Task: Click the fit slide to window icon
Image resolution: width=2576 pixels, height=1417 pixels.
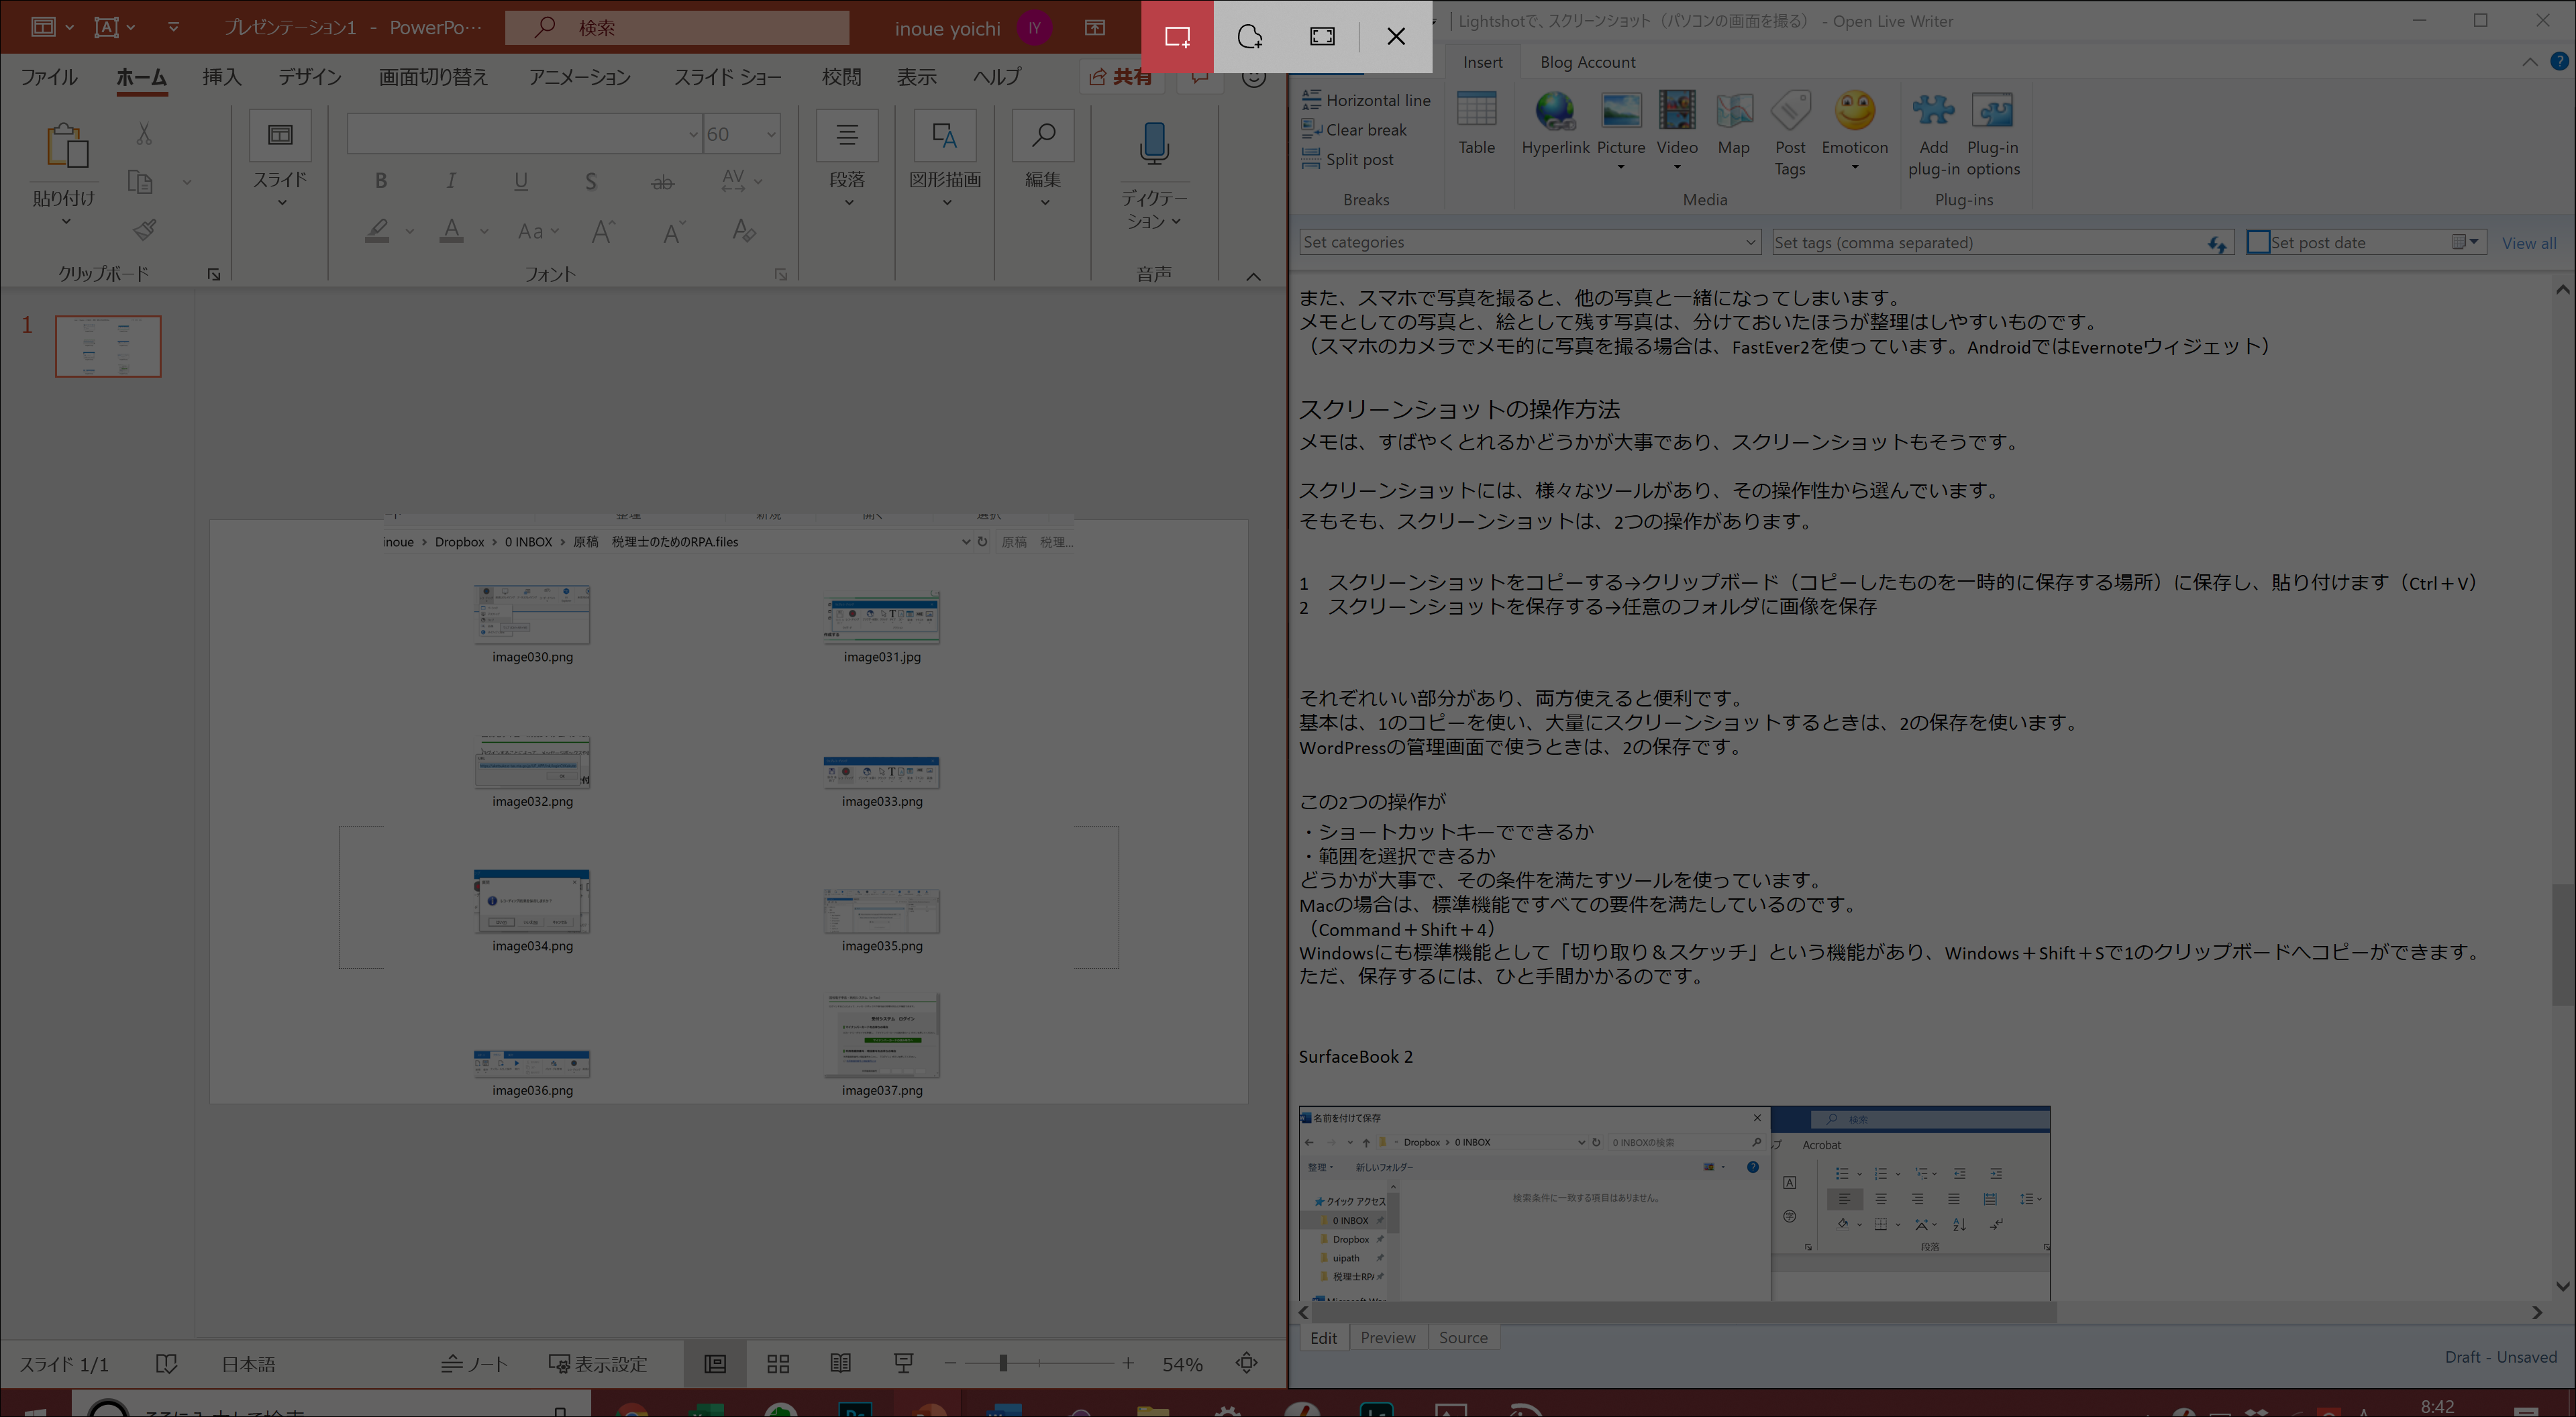Action: pyautogui.click(x=1247, y=1363)
